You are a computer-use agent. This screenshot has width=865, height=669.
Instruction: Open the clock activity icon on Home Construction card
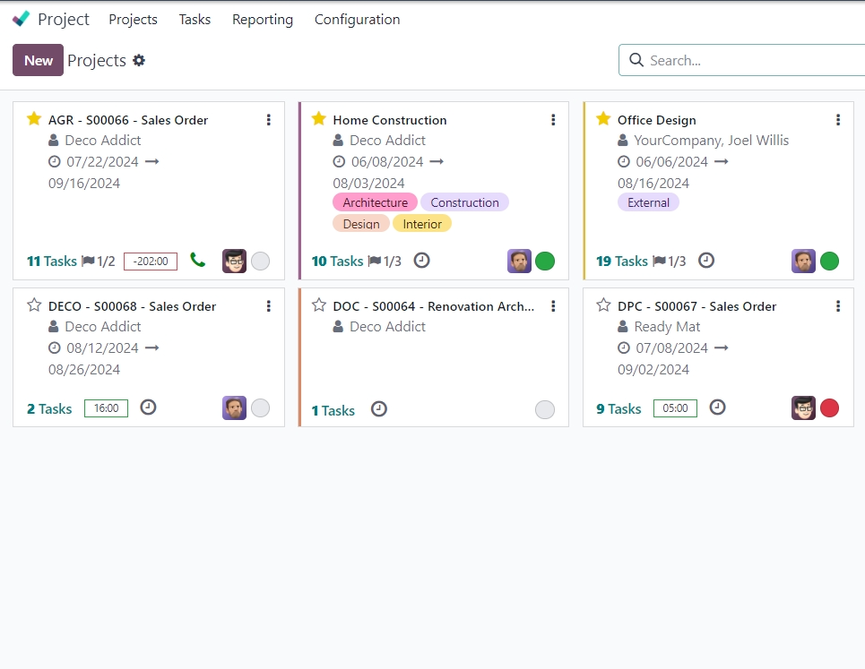click(x=421, y=261)
